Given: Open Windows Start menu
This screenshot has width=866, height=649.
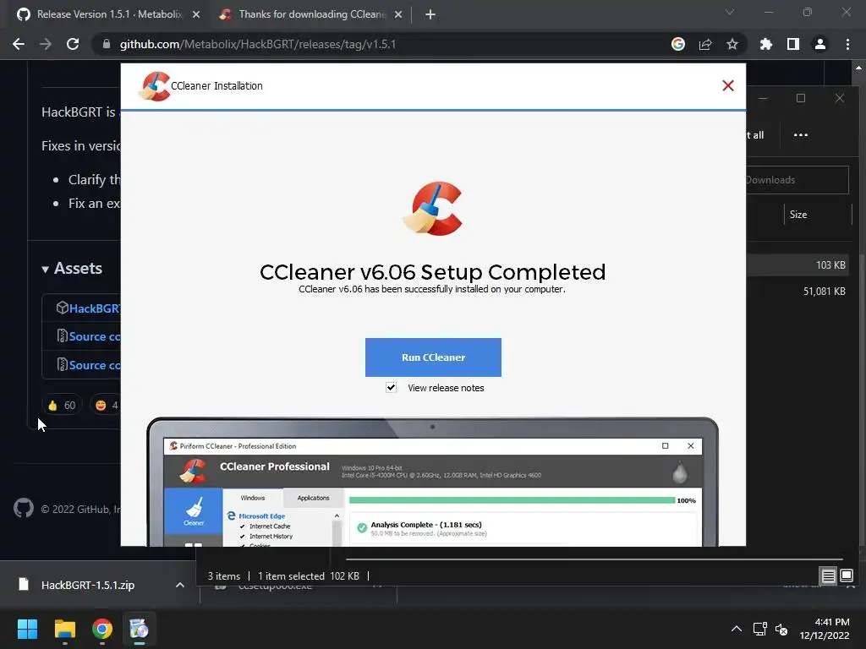Looking at the screenshot, I should tap(27, 629).
